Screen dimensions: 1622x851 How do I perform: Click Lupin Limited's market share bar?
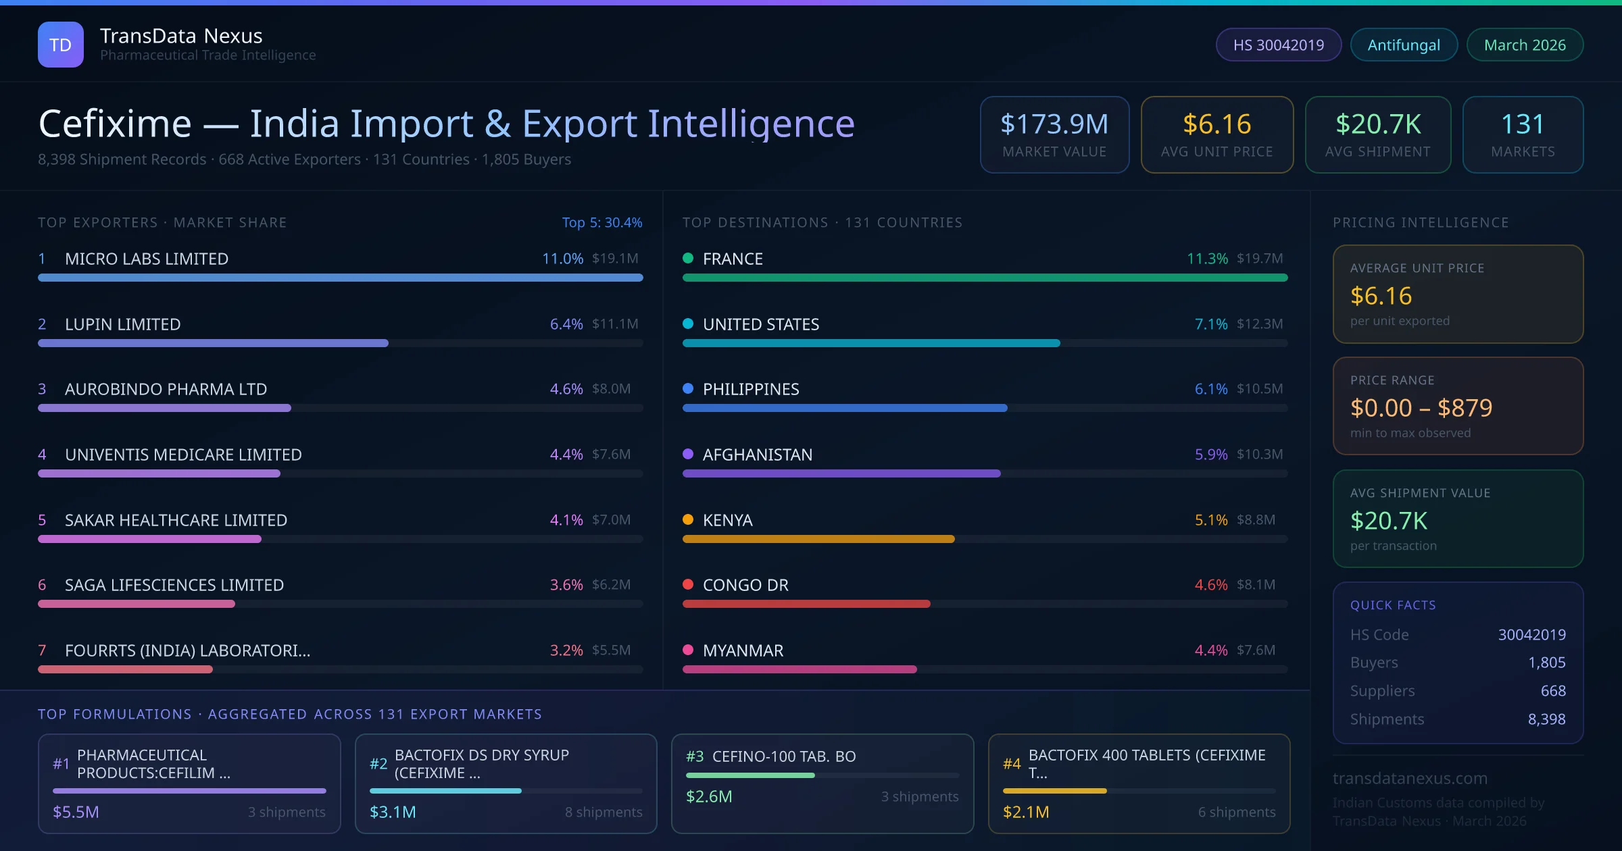(x=213, y=343)
